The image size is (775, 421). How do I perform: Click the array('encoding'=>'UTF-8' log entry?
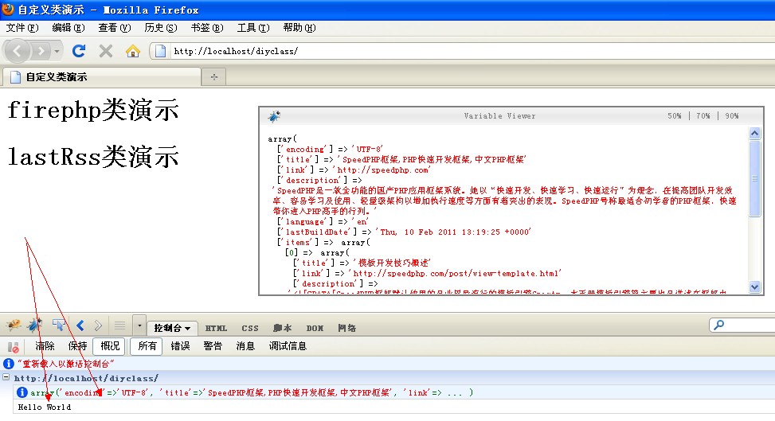click(252, 392)
